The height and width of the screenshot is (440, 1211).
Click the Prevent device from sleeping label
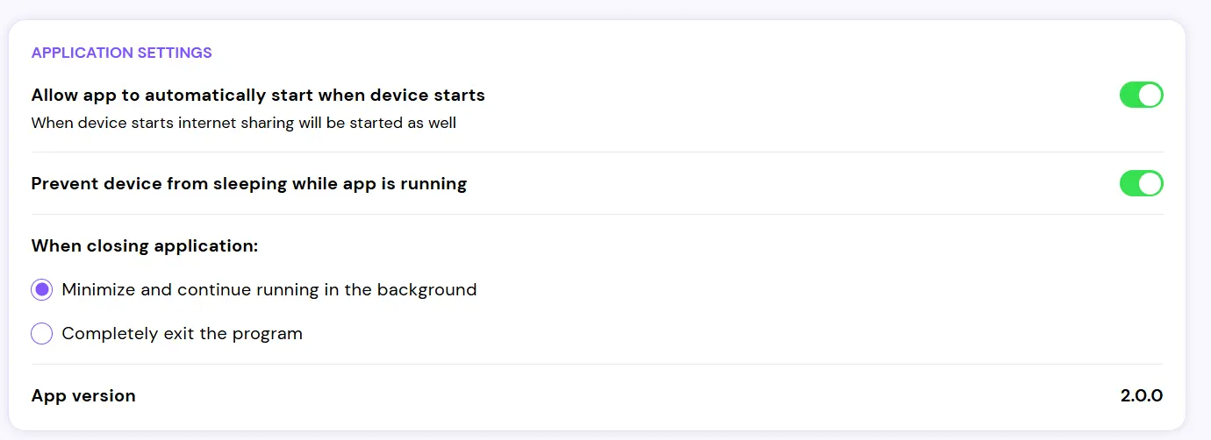tap(249, 183)
